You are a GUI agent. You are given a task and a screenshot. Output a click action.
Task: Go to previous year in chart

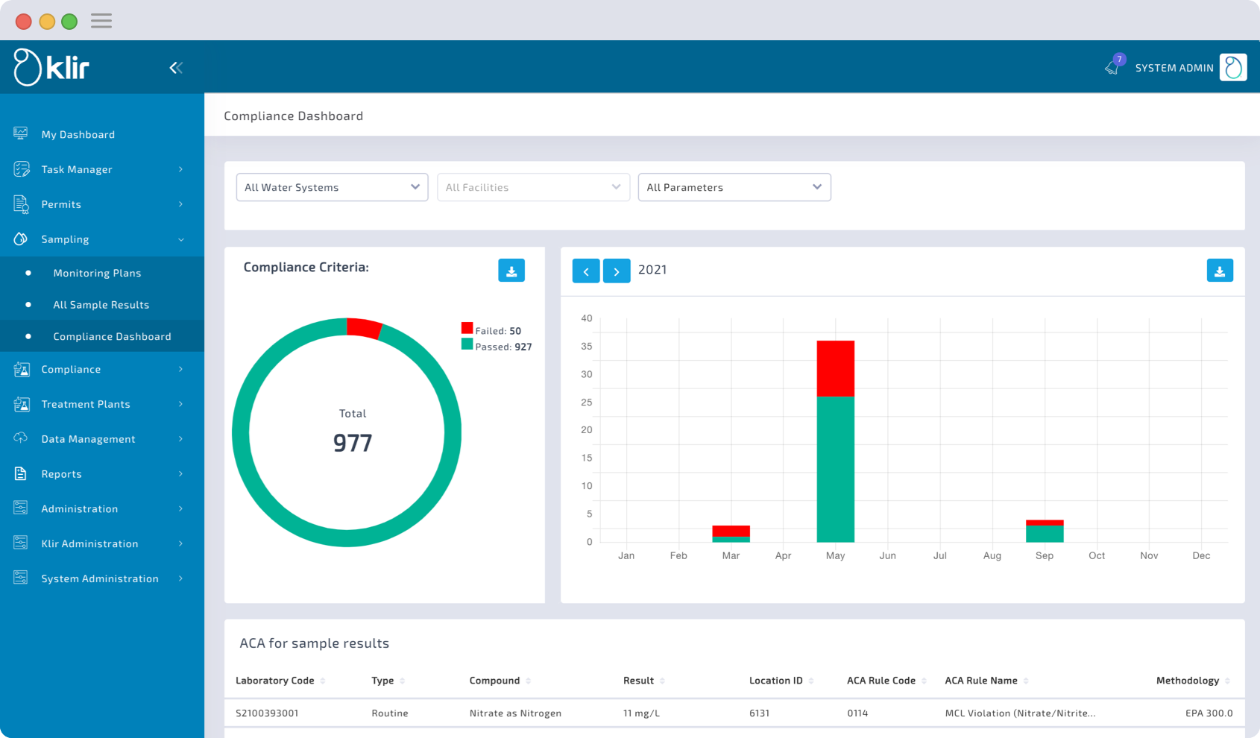coord(586,271)
